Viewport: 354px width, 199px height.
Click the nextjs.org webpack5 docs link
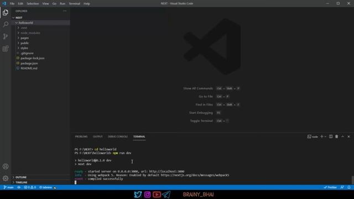click(195, 175)
